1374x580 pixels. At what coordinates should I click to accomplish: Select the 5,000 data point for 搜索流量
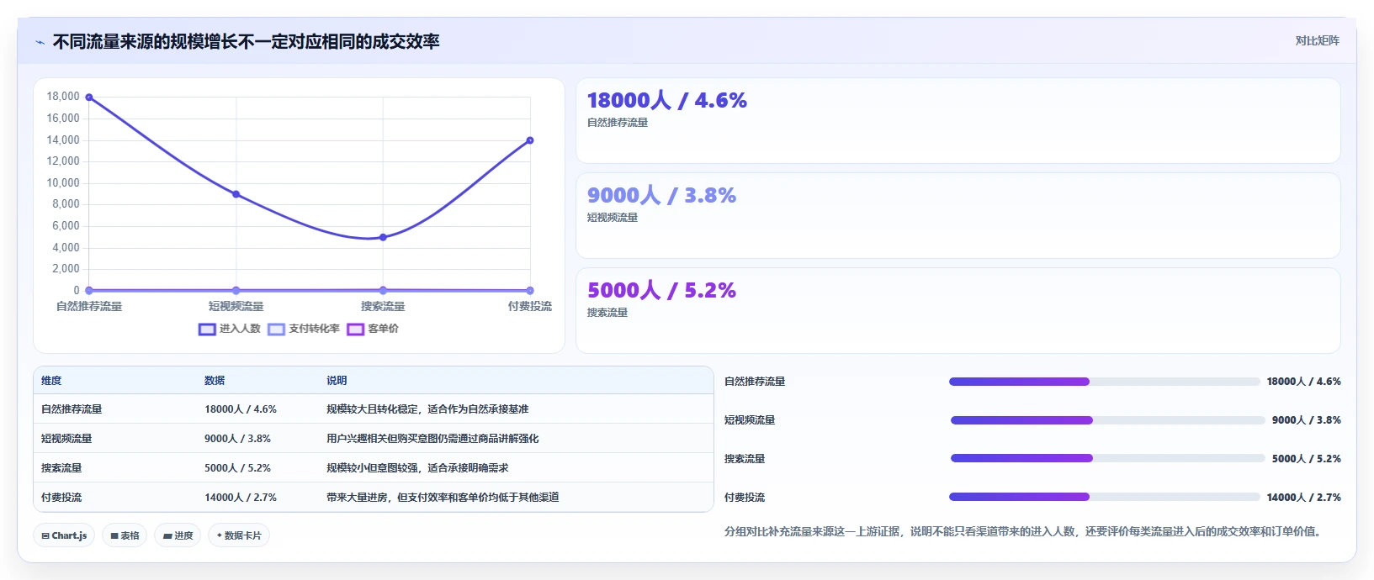click(383, 237)
